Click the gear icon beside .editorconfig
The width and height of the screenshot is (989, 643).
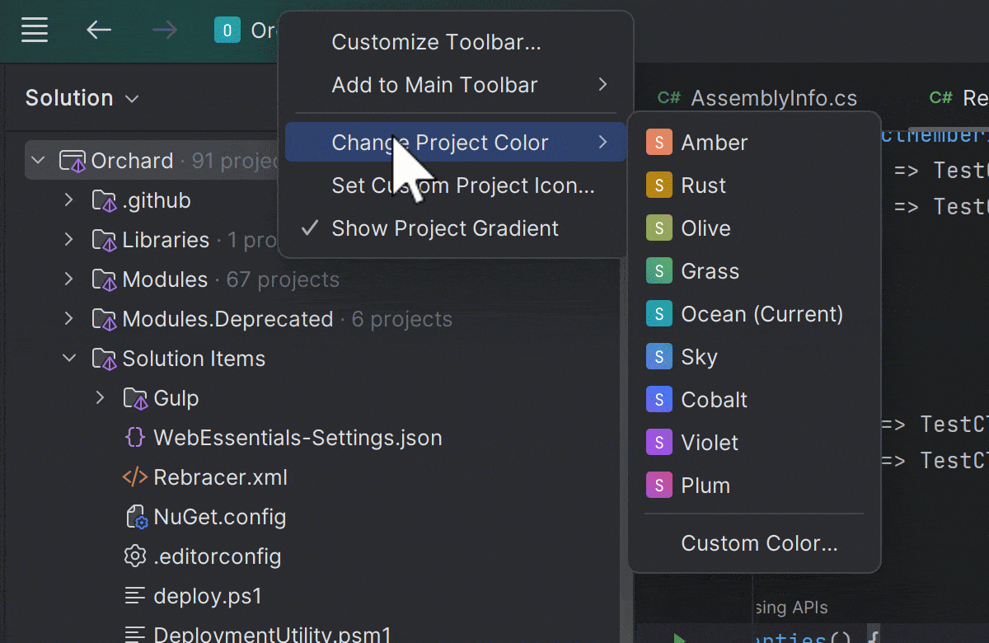point(134,556)
